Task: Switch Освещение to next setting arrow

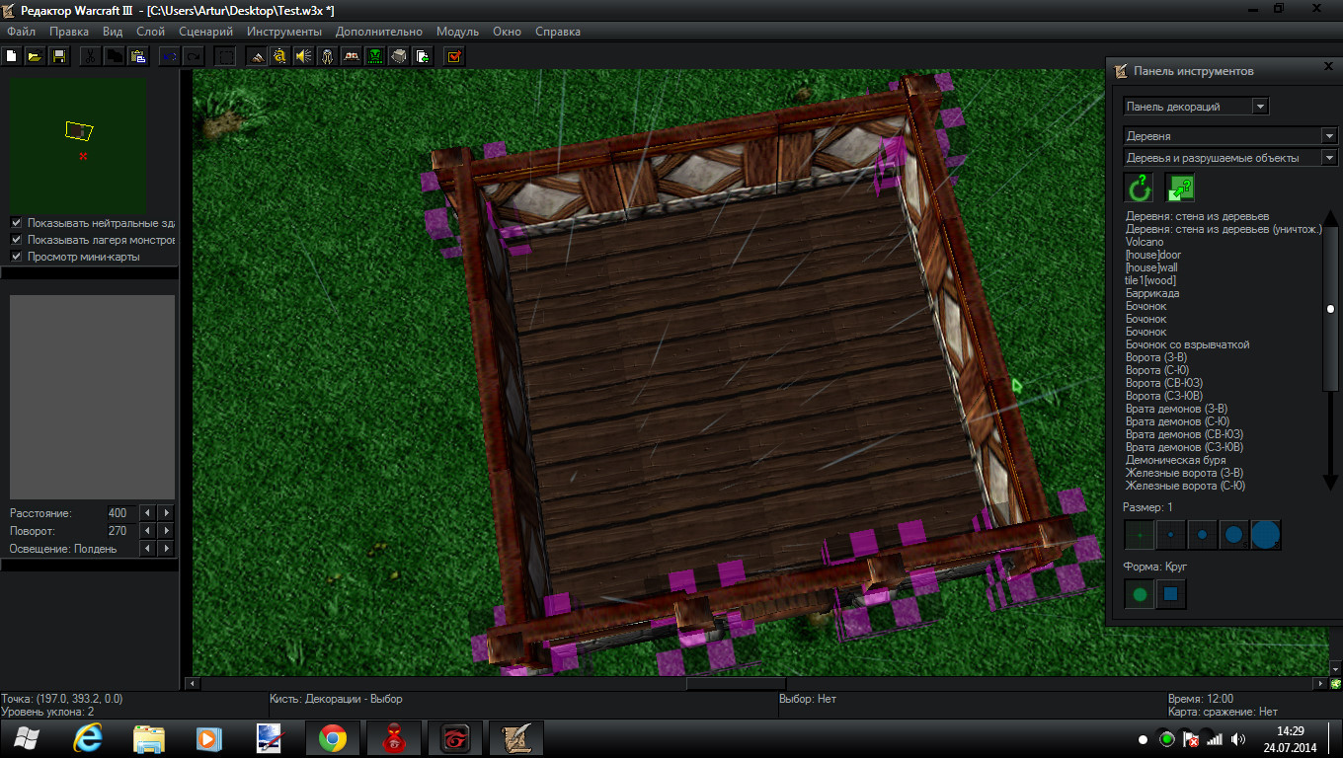Action: pos(166,549)
